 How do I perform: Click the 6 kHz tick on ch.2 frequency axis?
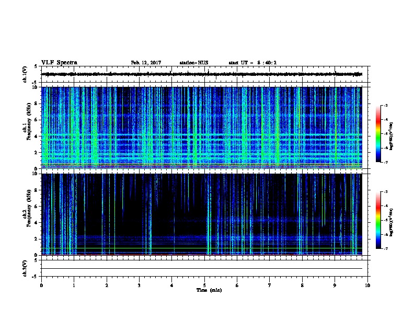tap(37, 206)
